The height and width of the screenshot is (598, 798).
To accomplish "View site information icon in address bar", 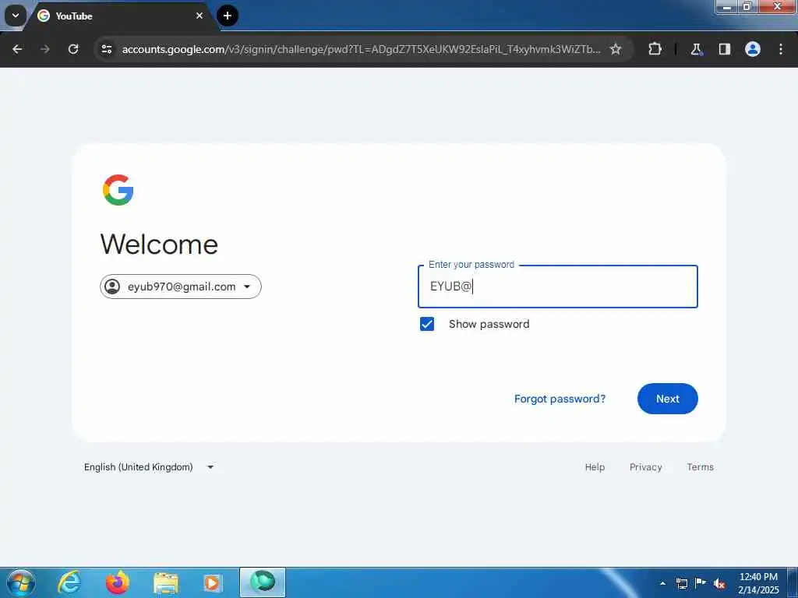I will pyautogui.click(x=107, y=49).
